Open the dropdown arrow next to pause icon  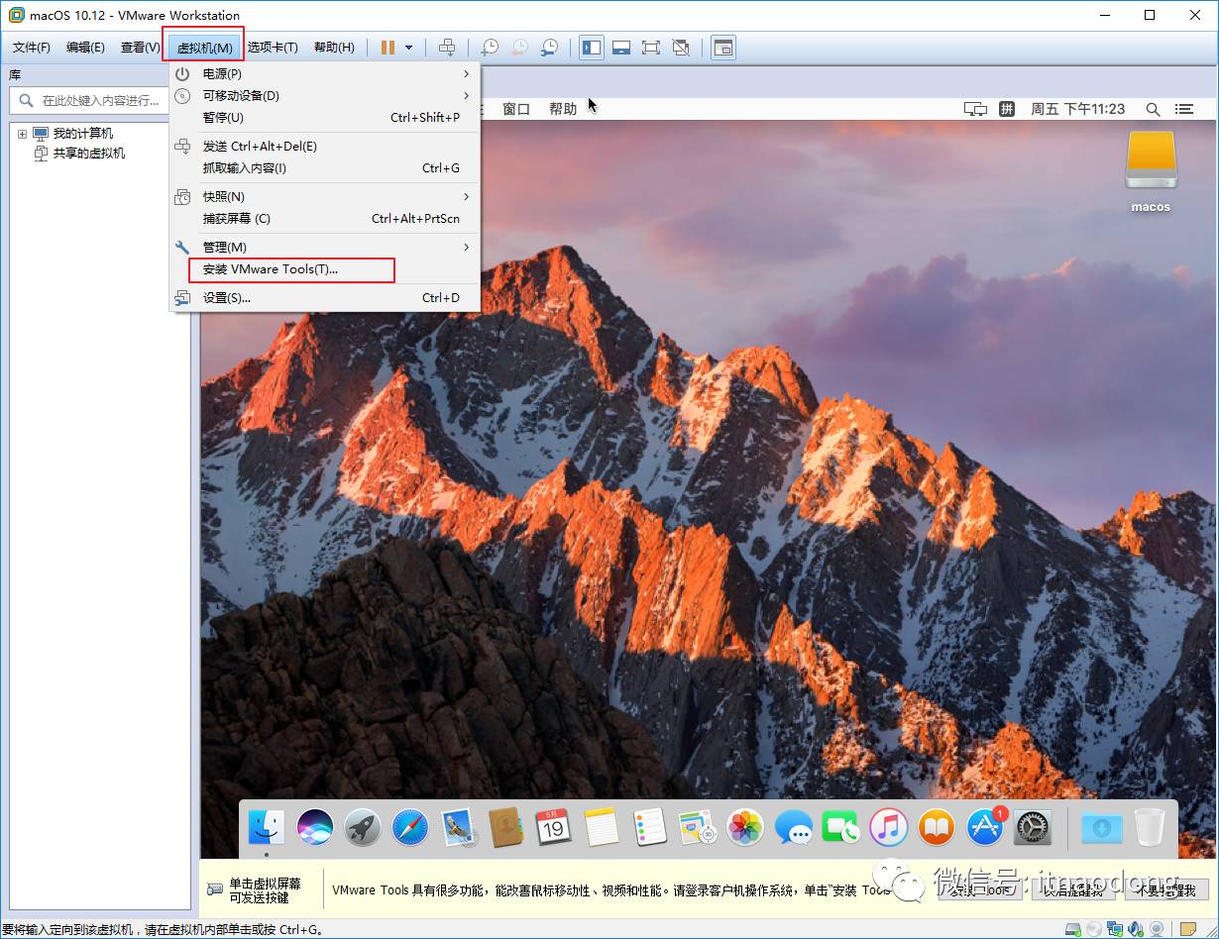[x=408, y=48]
